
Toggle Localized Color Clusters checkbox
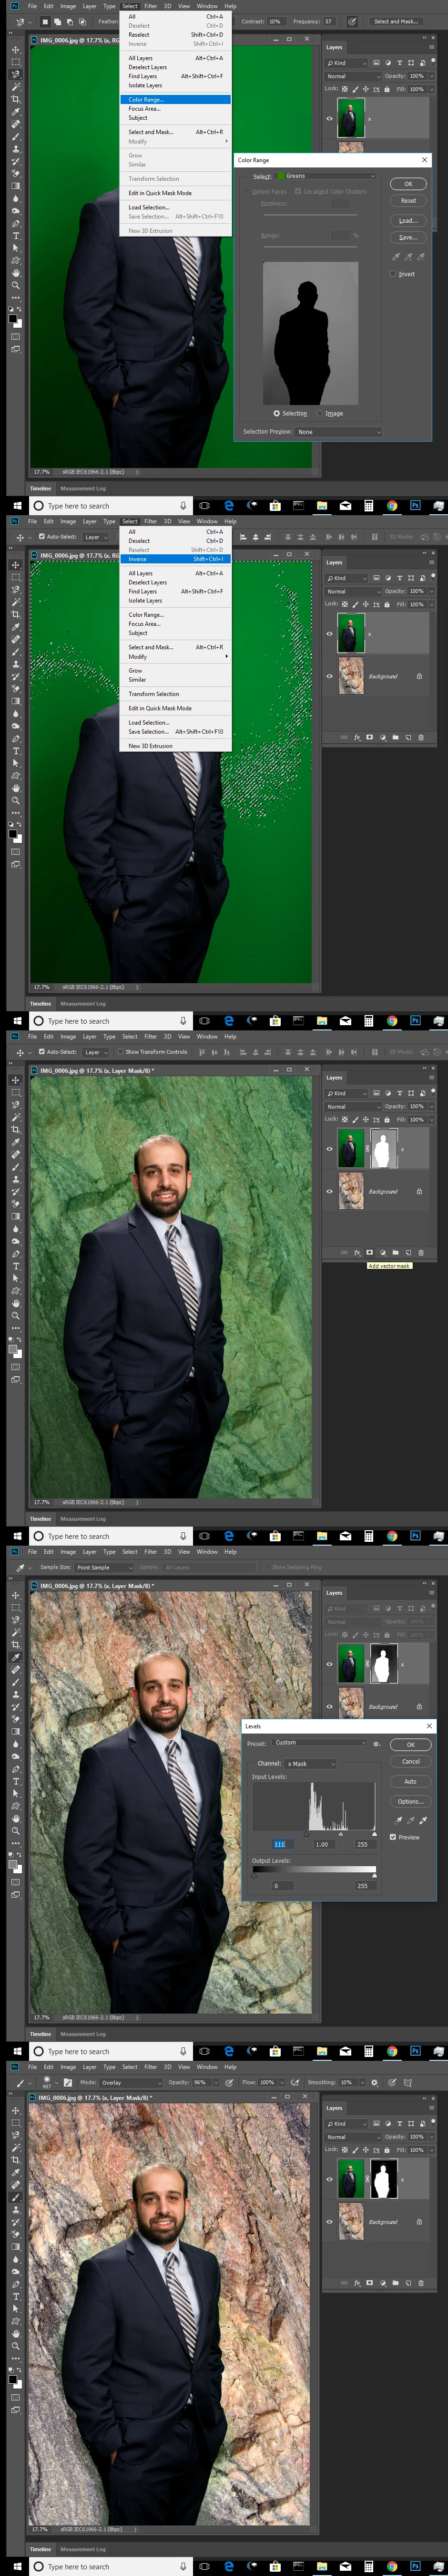click(x=298, y=191)
